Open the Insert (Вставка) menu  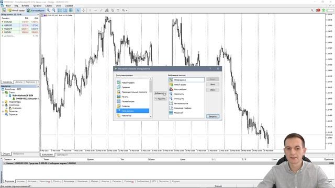26,6
